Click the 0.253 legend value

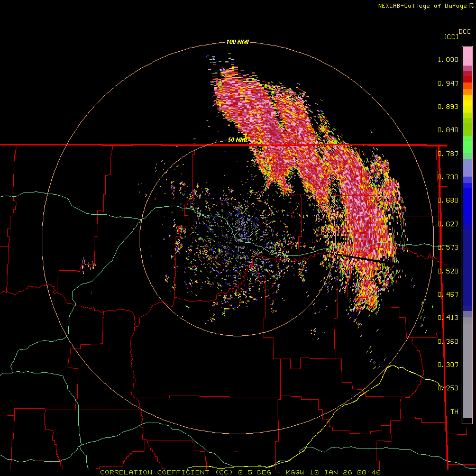point(448,388)
